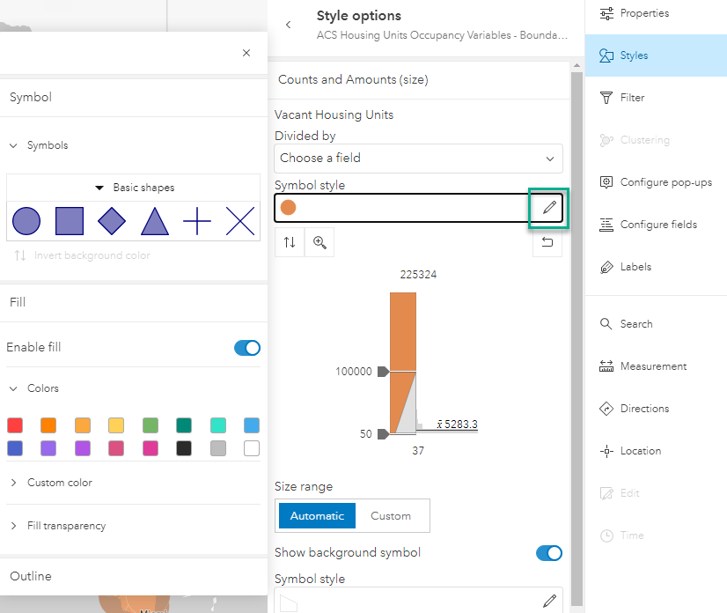Close the Symbol panel
727x613 pixels.
point(246,53)
